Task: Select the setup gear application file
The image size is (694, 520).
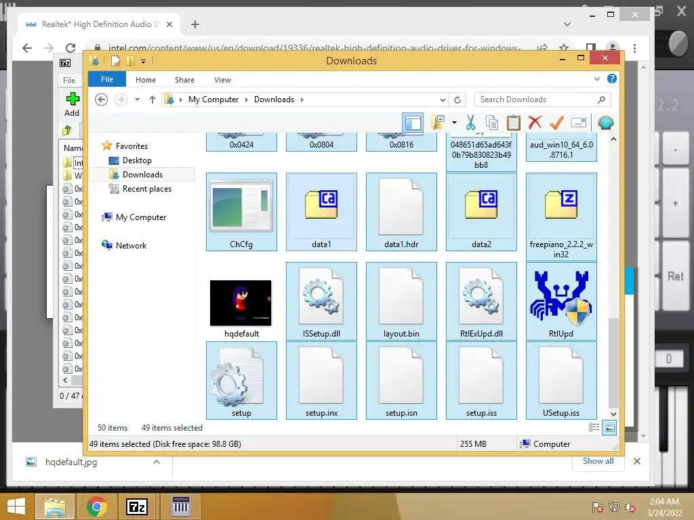Action: (x=241, y=381)
